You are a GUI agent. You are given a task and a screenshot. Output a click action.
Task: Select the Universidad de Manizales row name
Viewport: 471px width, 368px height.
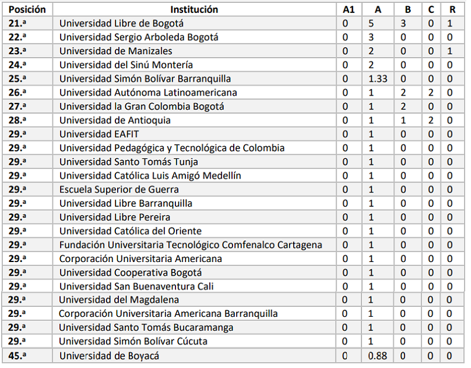tap(115, 51)
